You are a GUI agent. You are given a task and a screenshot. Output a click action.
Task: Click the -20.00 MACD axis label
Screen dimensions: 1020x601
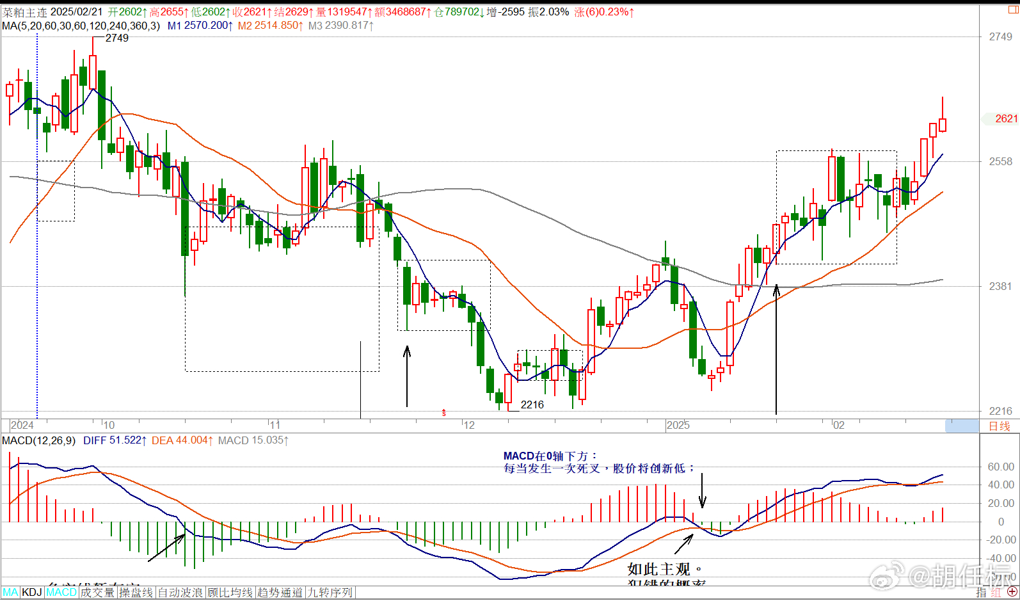[x=1000, y=540]
